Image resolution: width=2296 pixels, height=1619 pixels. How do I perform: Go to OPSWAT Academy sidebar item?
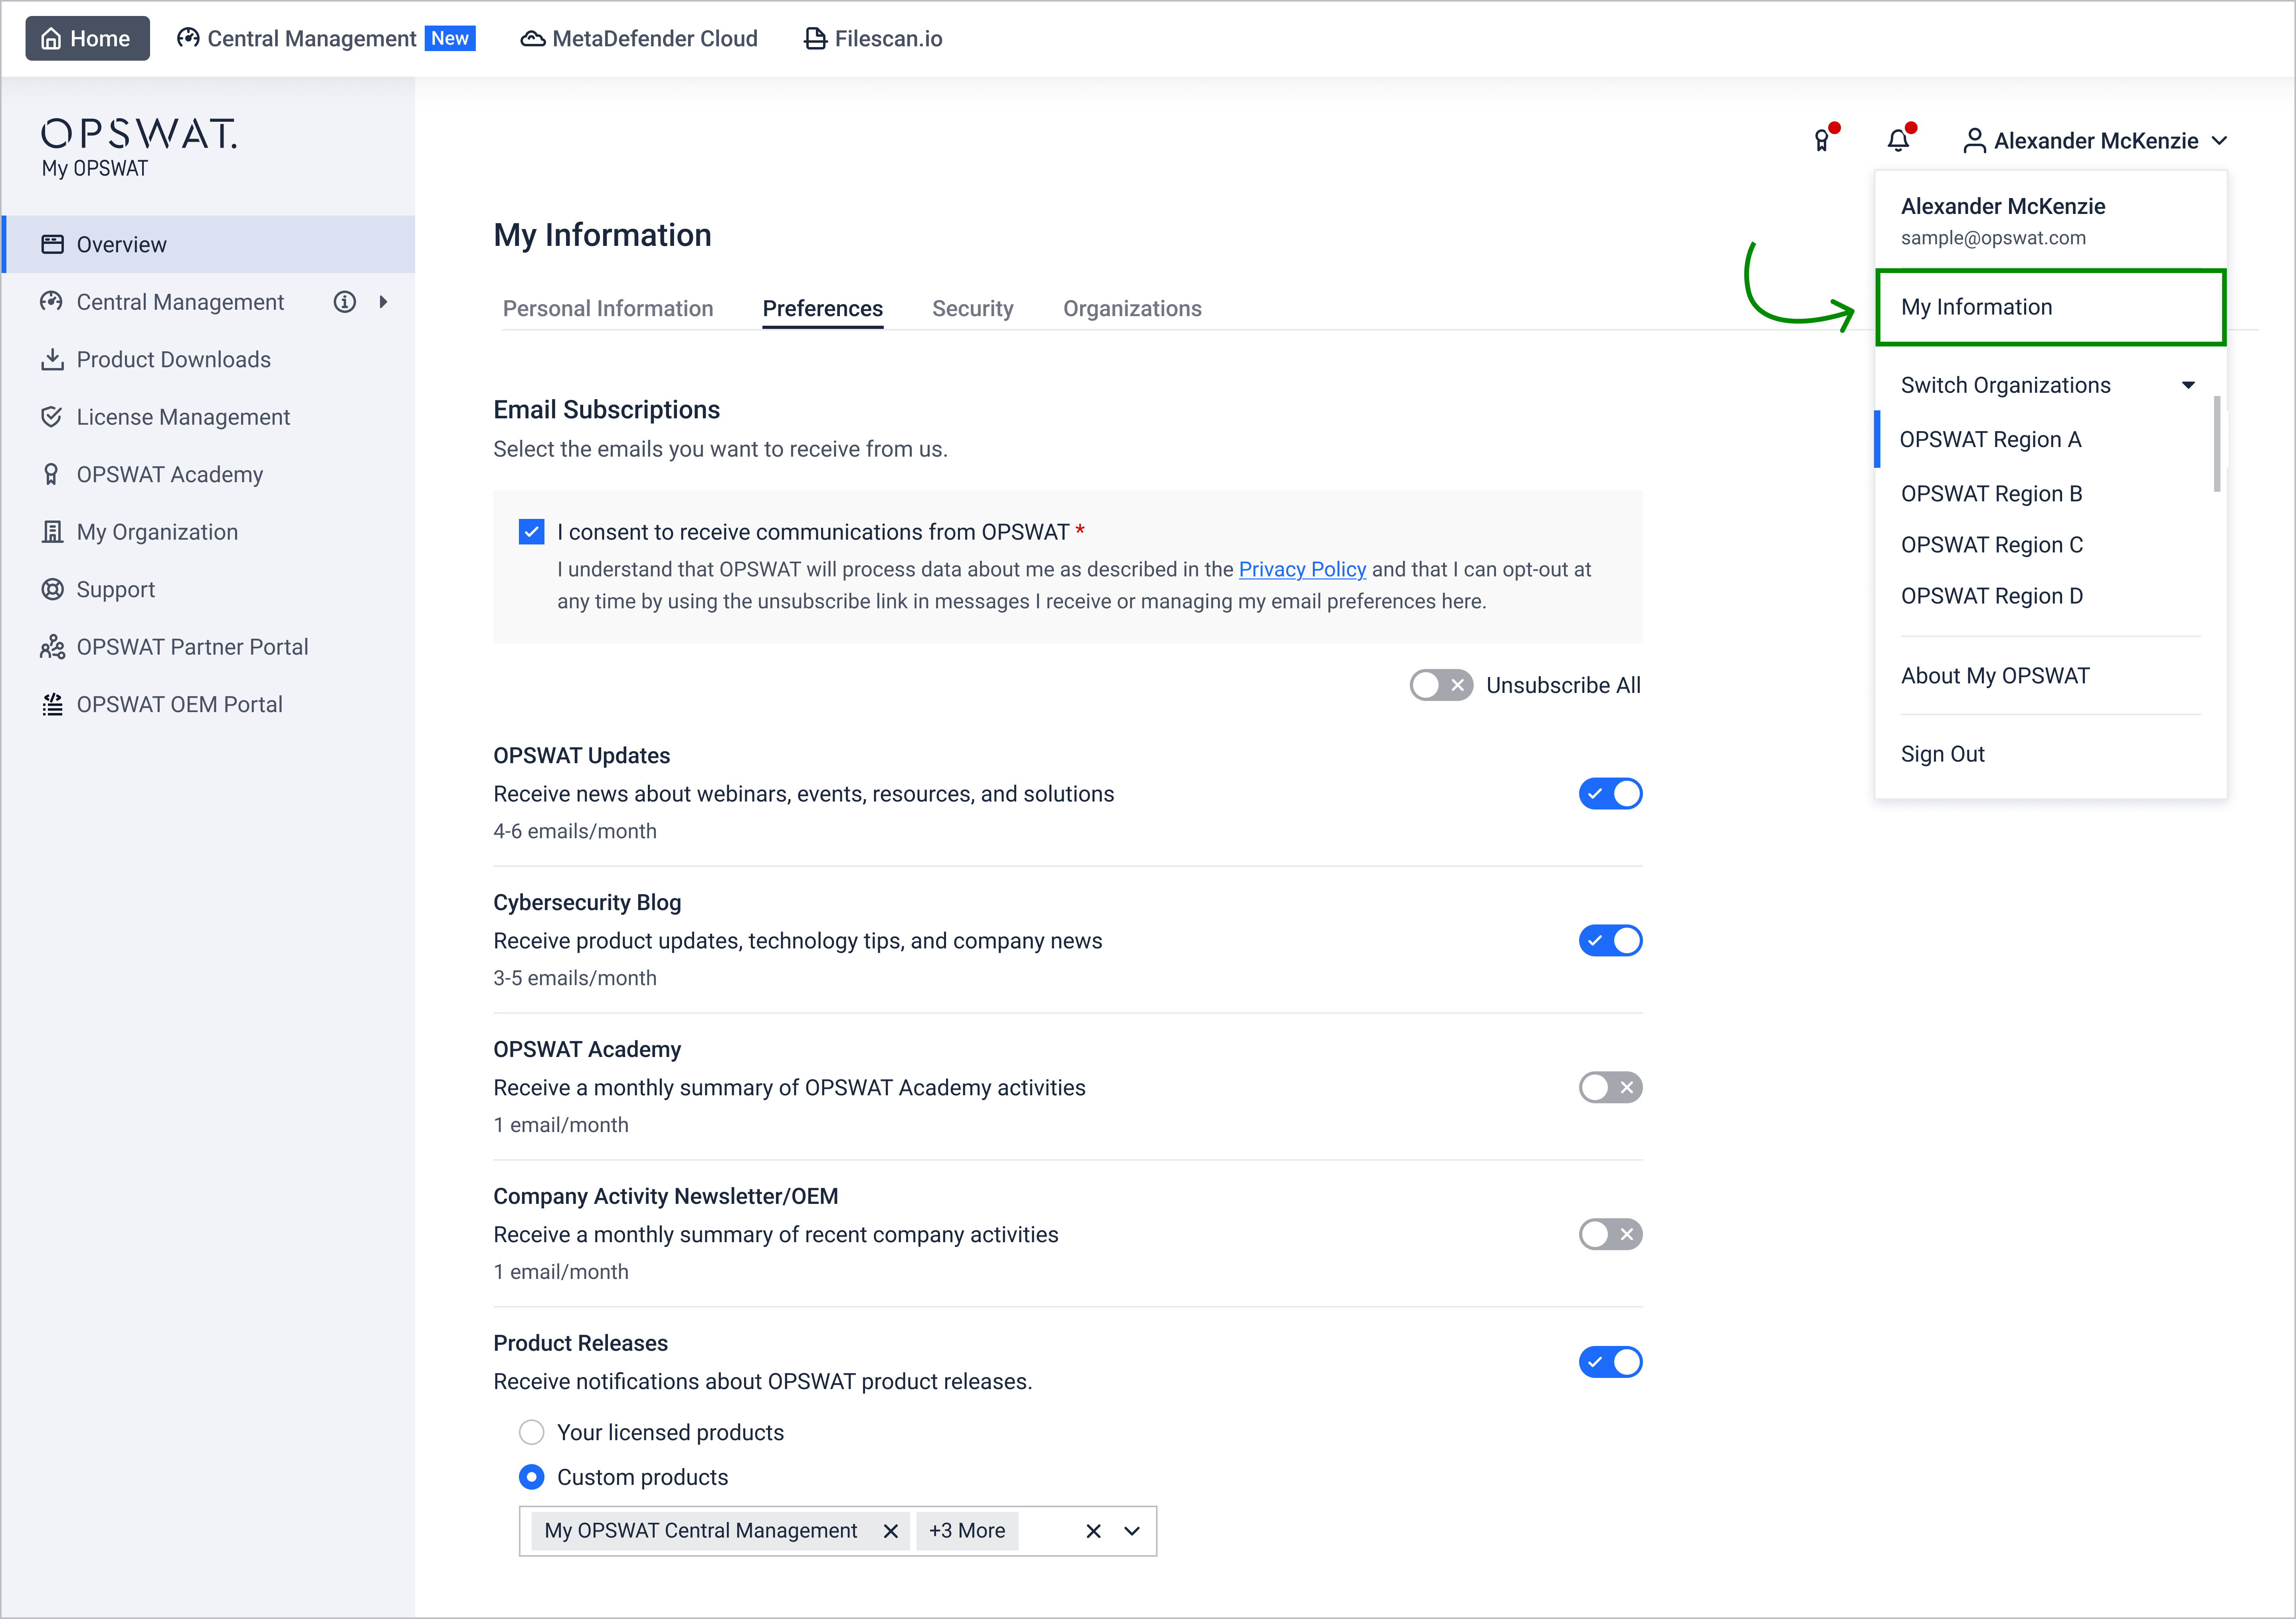click(x=169, y=474)
